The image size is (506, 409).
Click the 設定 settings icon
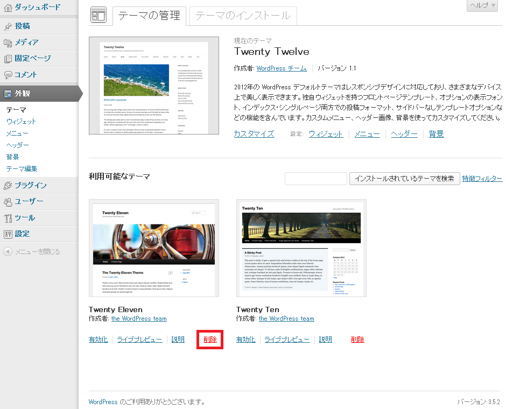click(x=8, y=234)
